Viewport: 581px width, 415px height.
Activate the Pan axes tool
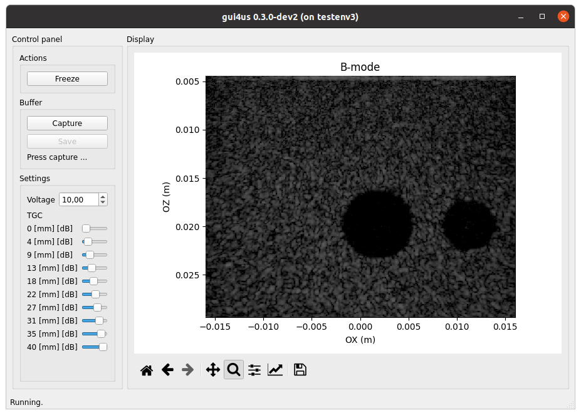pyautogui.click(x=213, y=370)
